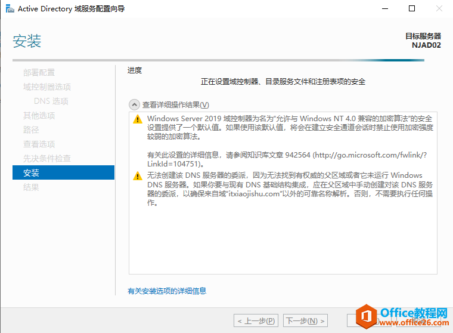Click the progress status text 正在设置域控制器
This screenshot has width=453, height=333.
coord(283,82)
